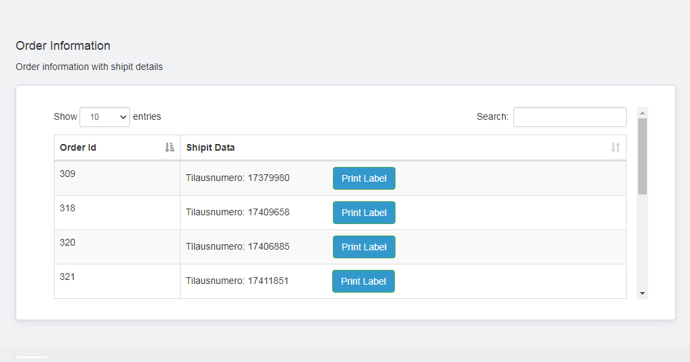Select order id 320 cell

[117, 247]
